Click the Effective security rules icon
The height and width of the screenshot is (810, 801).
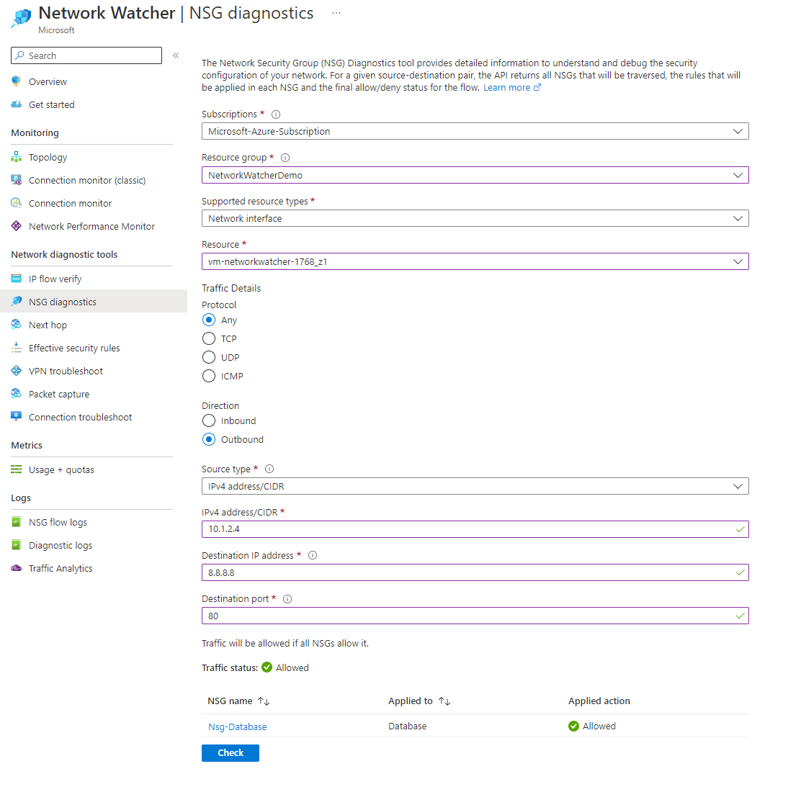coord(17,348)
